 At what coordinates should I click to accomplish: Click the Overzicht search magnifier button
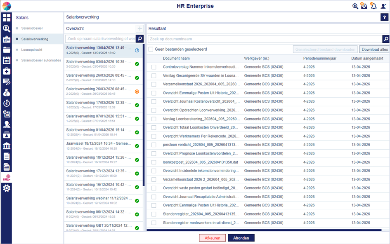point(140,38)
